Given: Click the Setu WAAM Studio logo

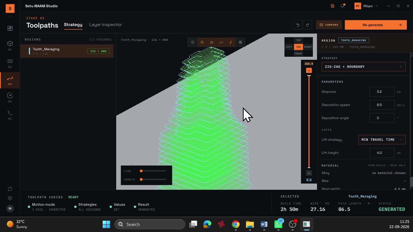Looking at the screenshot, I should click(x=10, y=9).
